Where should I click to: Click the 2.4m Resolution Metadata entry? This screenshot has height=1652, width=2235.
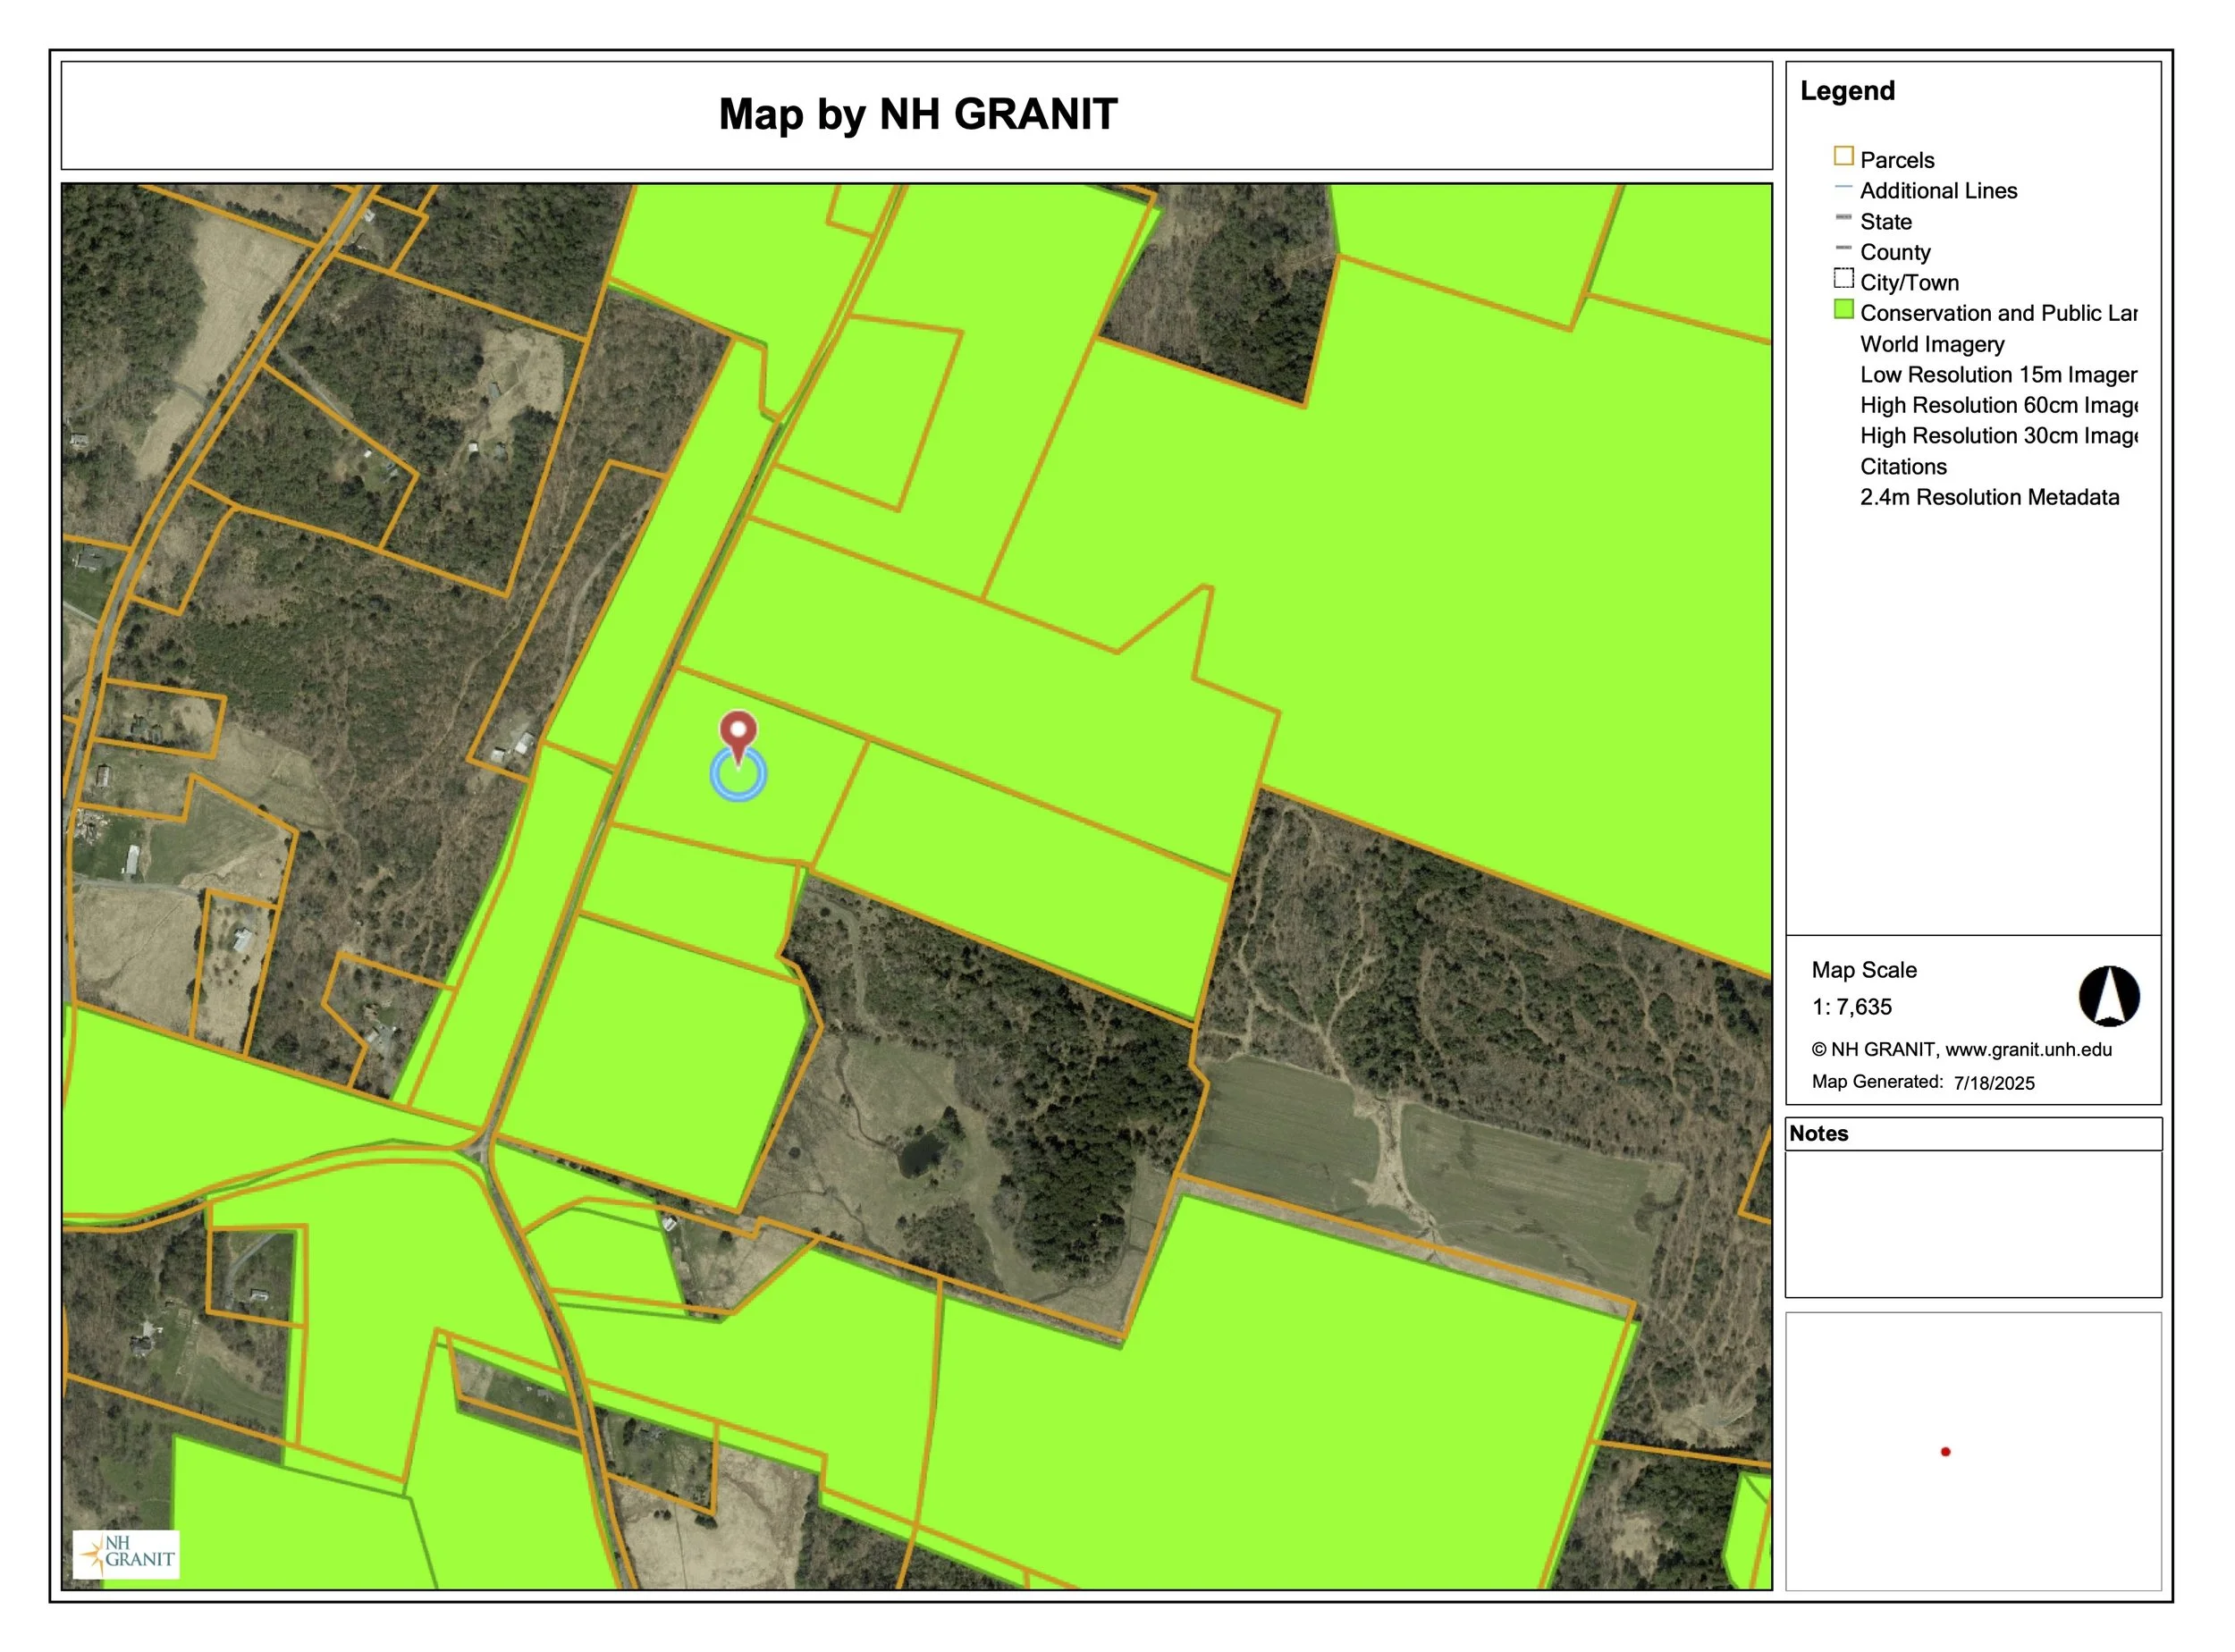(x=1988, y=497)
